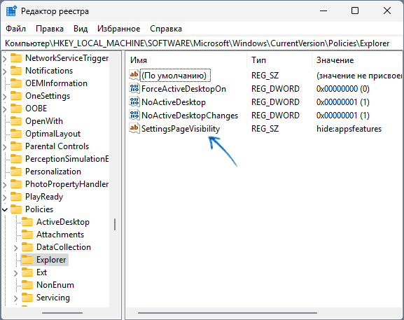
Task: Open the Справка menu
Action: (166, 29)
